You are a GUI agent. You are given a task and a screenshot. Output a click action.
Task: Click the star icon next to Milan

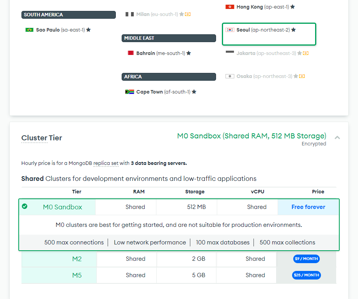pos(181,14)
